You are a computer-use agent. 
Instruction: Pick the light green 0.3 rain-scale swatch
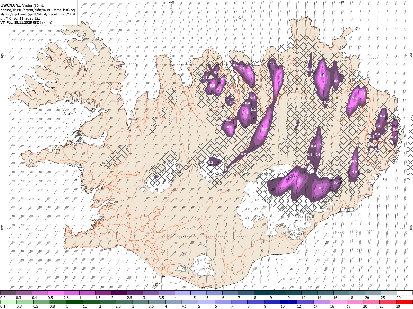(x=25, y=302)
